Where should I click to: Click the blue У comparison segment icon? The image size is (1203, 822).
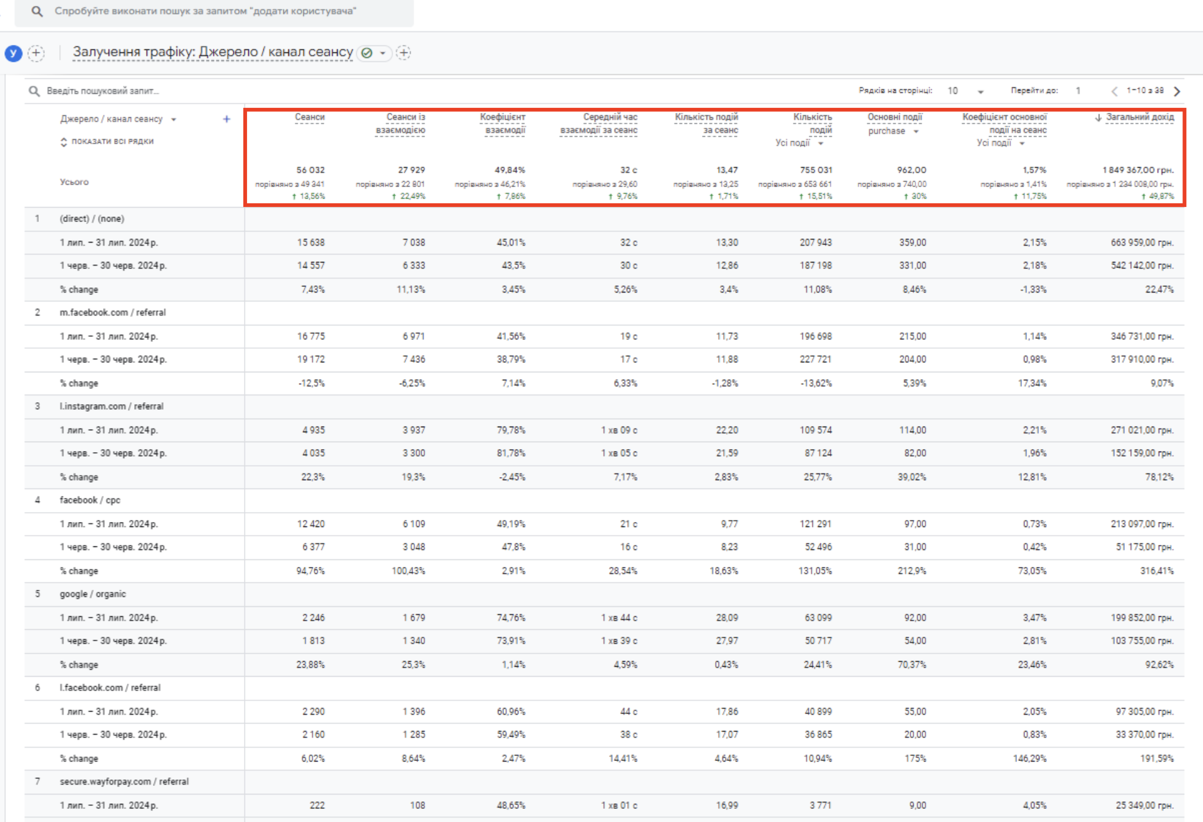(13, 54)
